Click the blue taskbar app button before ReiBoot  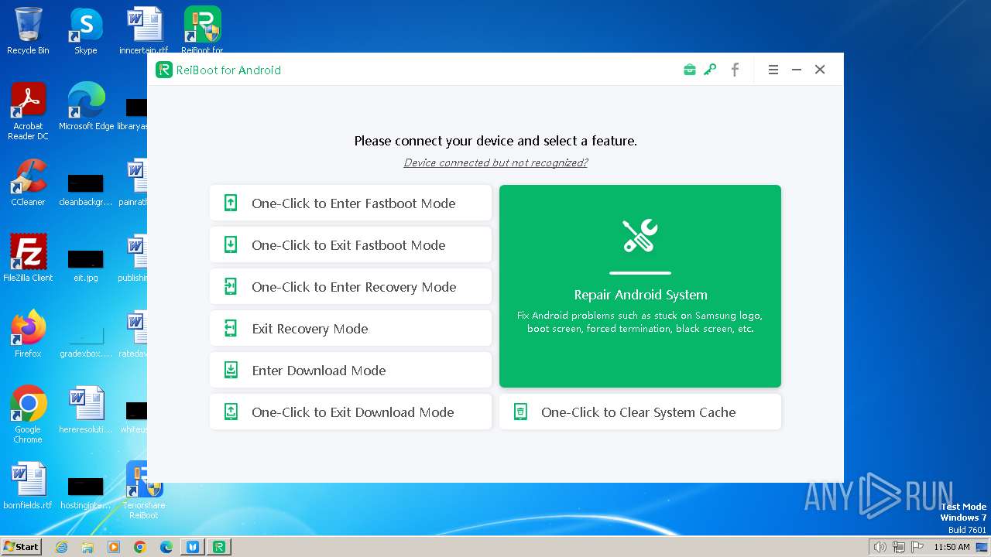coord(193,547)
